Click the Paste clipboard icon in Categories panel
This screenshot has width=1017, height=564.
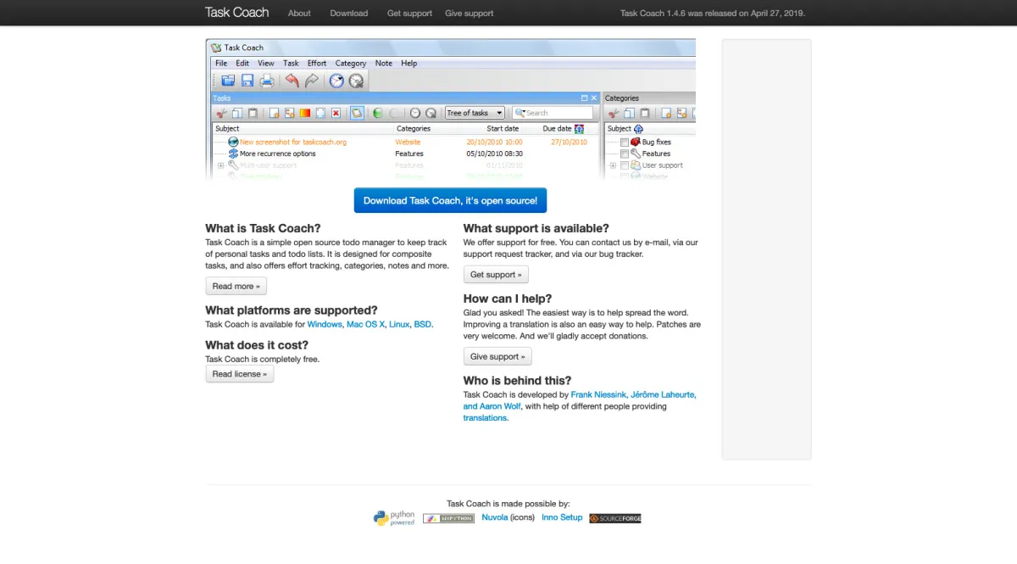(645, 113)
